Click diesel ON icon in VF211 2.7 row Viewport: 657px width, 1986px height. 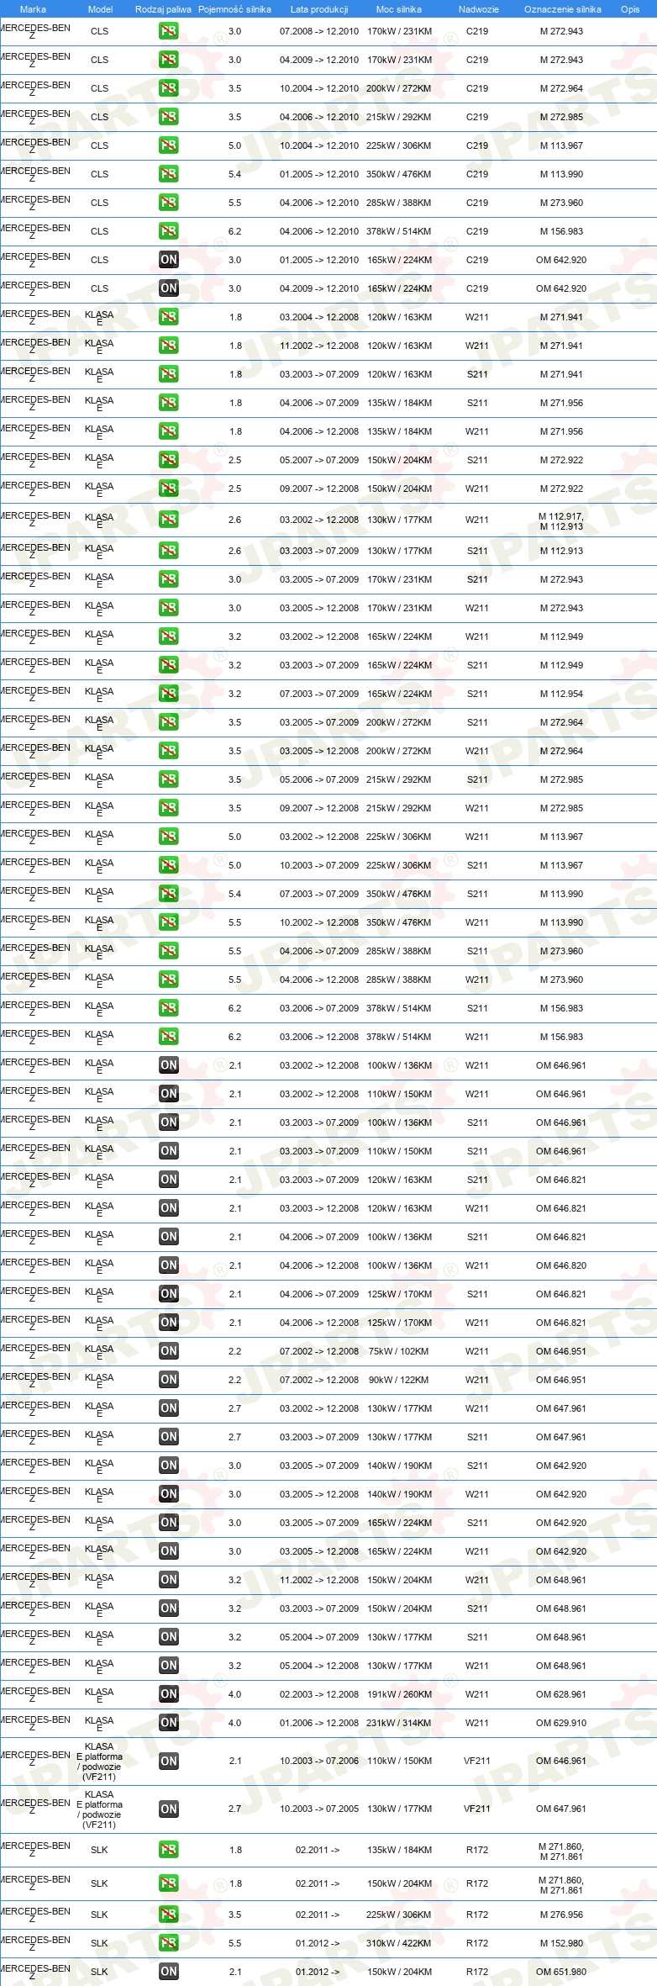(168, 1809)
